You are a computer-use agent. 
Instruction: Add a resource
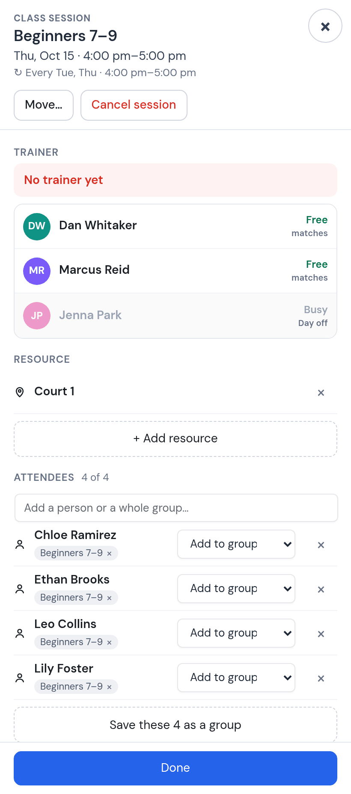point(175,439)
